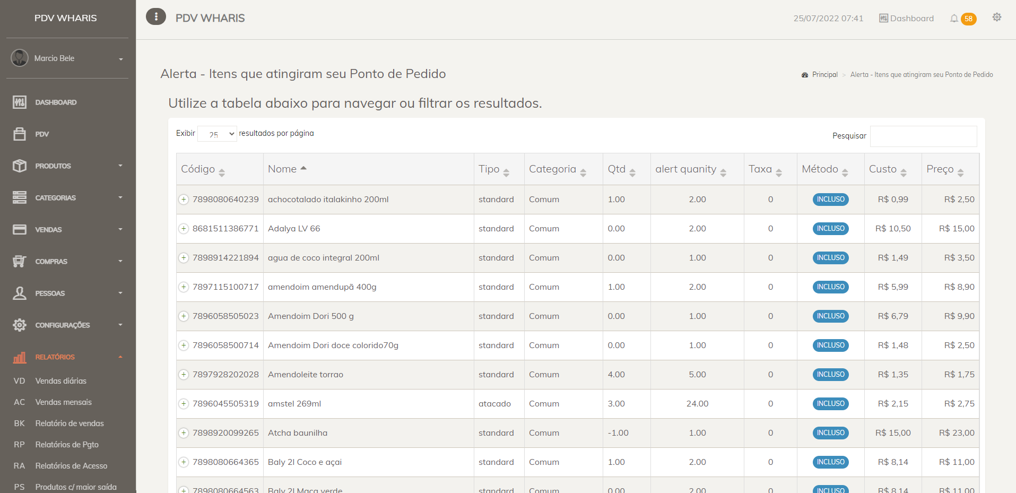Expand row details for Adalya LV 66
This screenshot has width=1016, height=493.
(x=184, y=229)
